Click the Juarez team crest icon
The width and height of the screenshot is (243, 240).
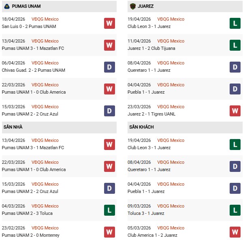132,6
